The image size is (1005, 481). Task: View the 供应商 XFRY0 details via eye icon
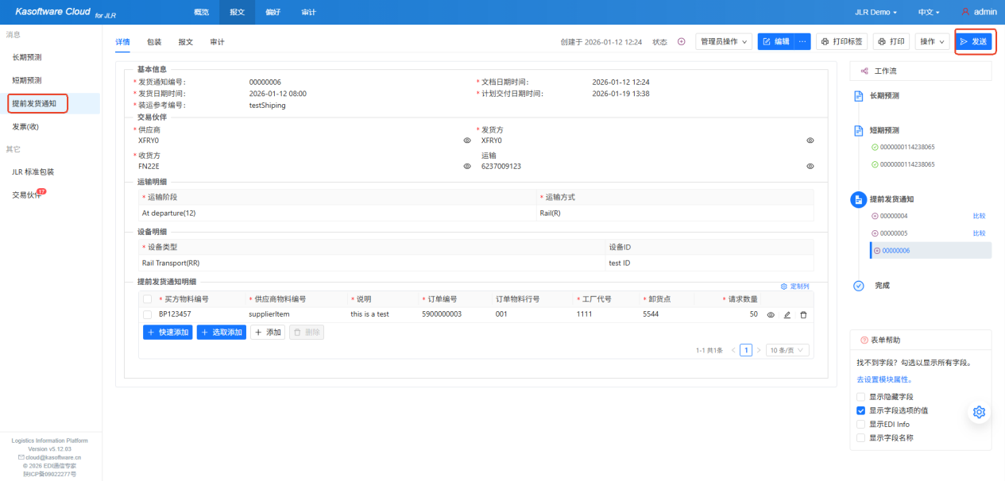pyautogui.click(x=467, y=140)
